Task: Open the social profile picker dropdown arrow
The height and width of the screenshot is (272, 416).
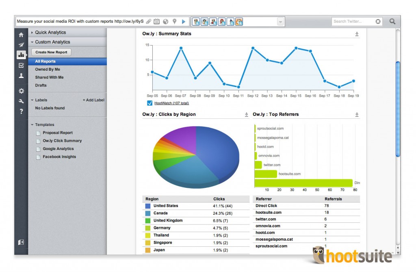Action: [x=280, y=22]
